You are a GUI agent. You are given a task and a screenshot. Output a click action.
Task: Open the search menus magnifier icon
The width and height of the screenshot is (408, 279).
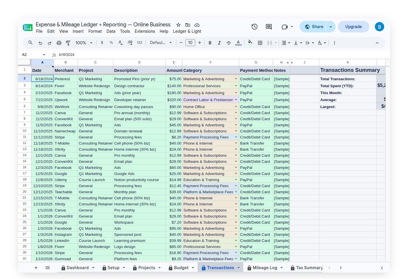pyautogui.click(x=30, y=43)
